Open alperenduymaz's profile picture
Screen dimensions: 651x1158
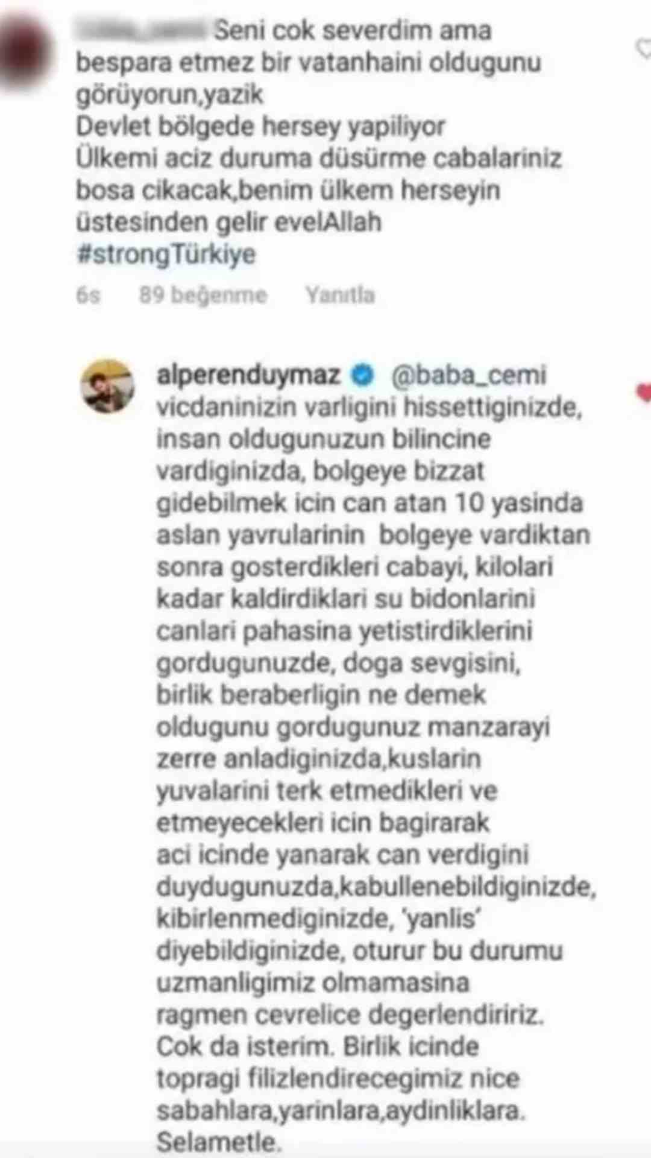(x=107, y=386)
